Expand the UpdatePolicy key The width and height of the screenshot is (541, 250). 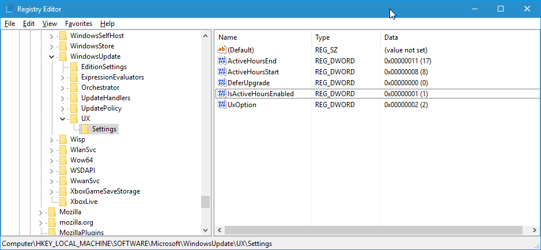pos(62,108)
